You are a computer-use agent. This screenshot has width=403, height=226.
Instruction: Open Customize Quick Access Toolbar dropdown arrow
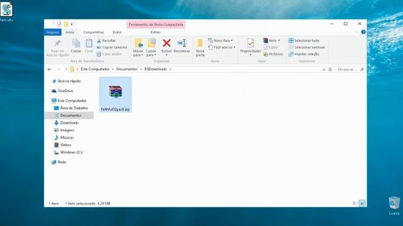[x=72, y=24]
